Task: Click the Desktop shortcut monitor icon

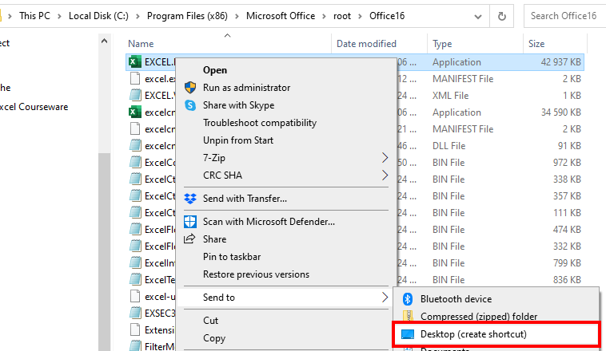Action: 408,333
